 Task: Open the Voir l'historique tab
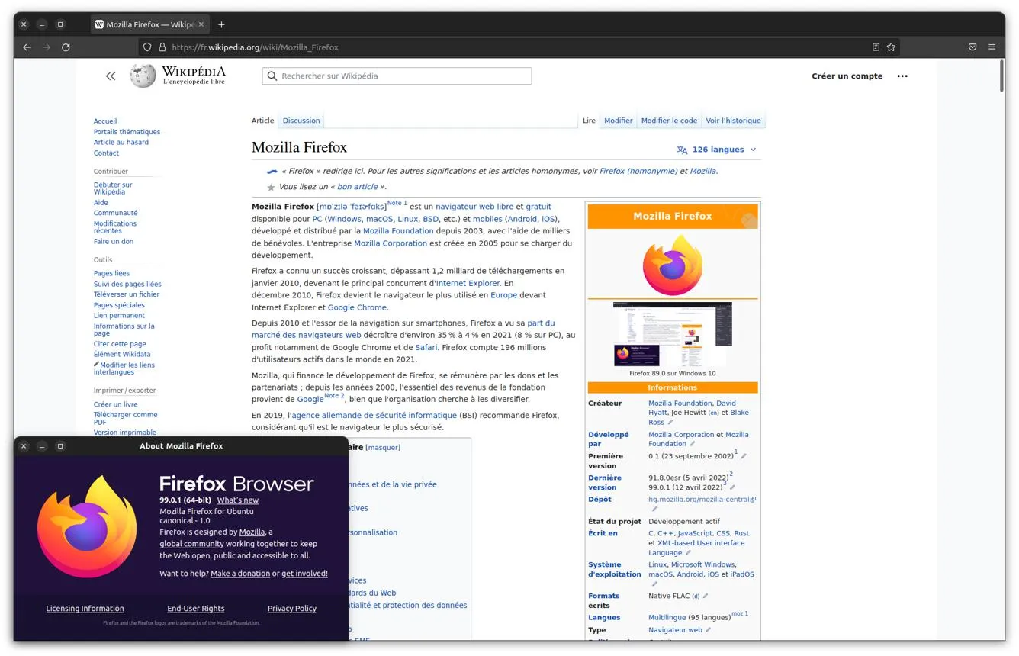coord(733,121)
